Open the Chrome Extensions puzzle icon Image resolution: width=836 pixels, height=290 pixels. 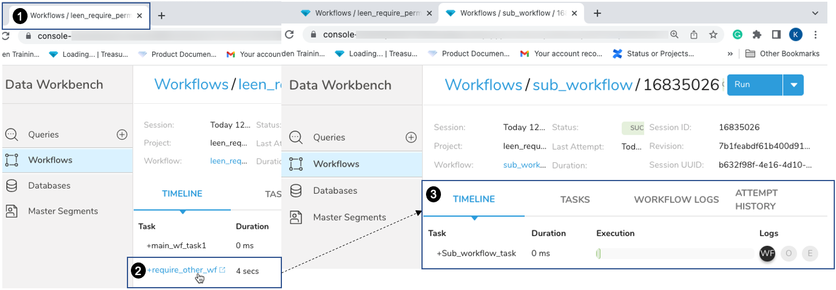point(757,34)
